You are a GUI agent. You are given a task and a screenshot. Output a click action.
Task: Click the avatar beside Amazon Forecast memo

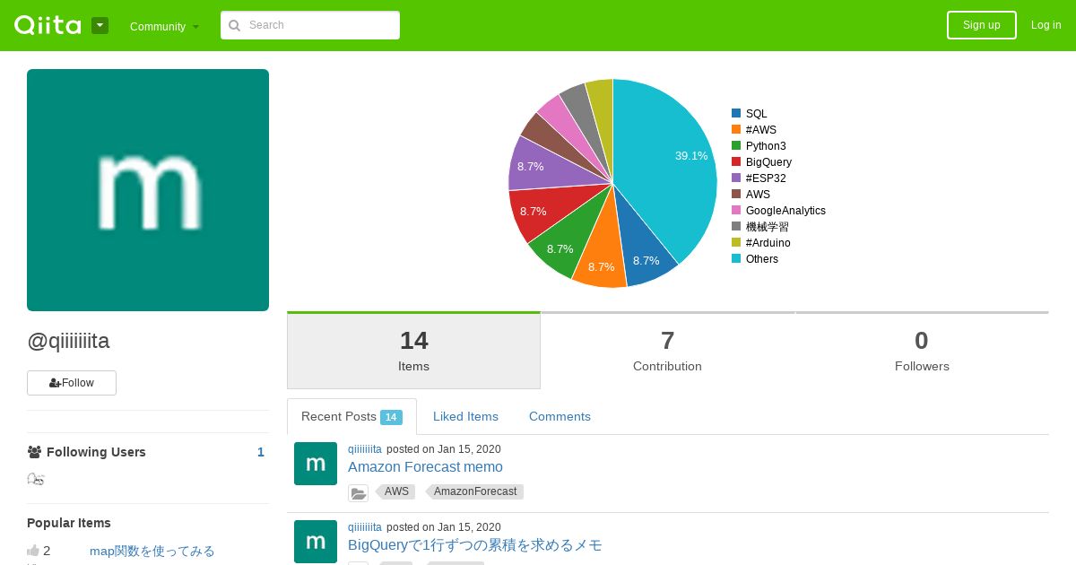point(316,464)
